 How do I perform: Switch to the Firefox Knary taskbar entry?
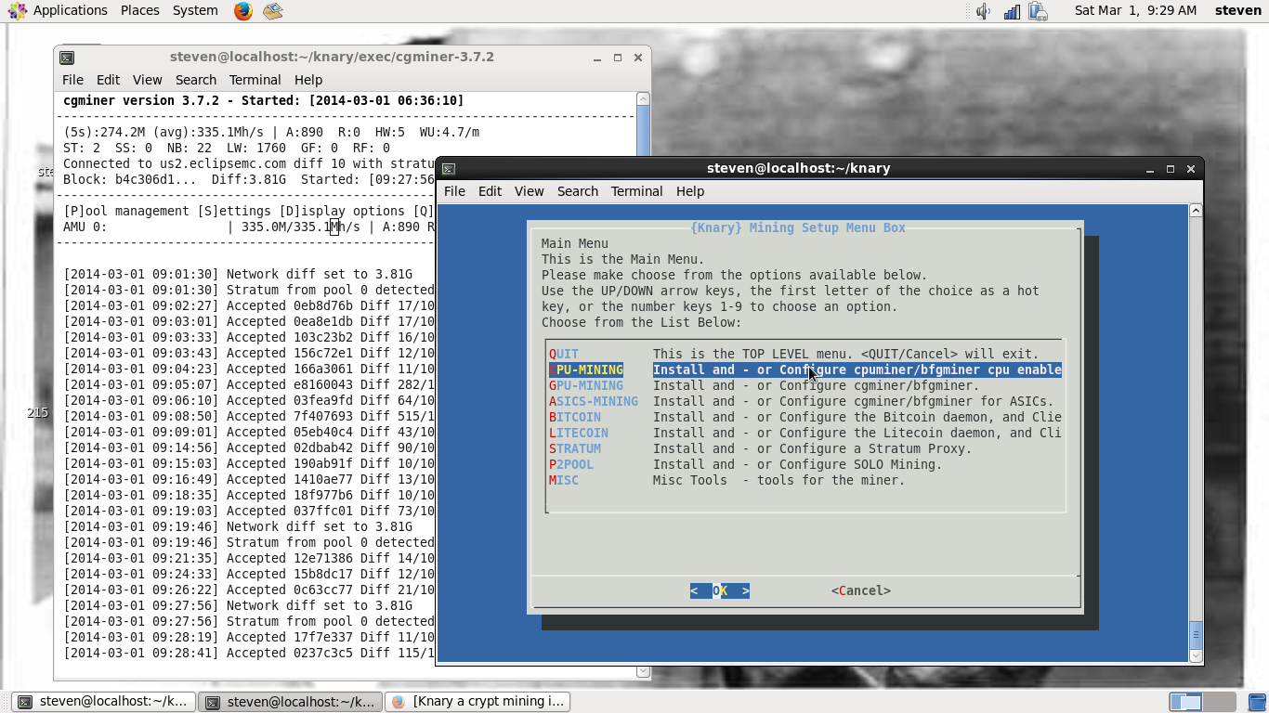click(x=478, y=701)
